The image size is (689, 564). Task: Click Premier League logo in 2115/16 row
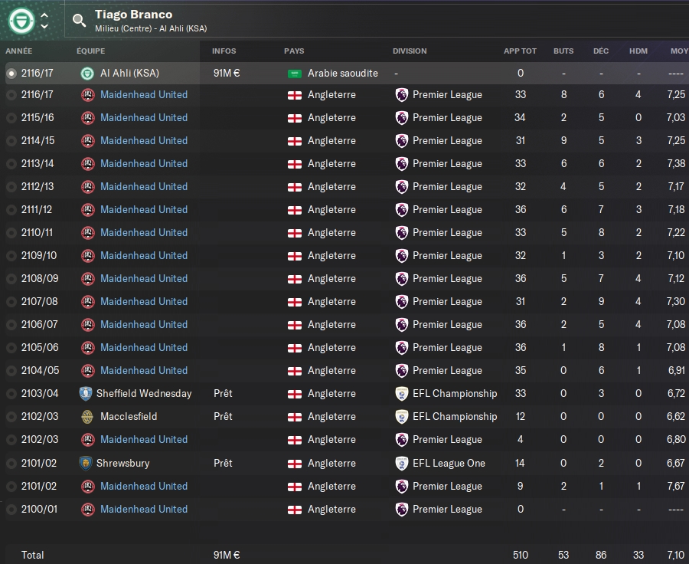pos(402,118)
